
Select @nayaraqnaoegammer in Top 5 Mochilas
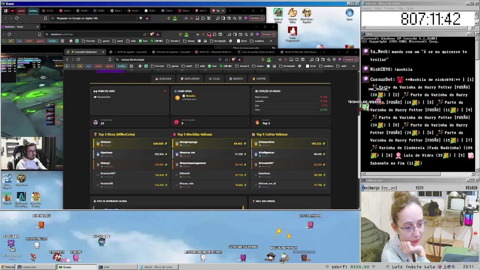tap(210, 164)
